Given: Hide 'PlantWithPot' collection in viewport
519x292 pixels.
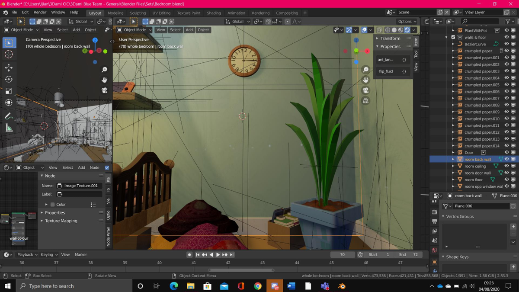Looking at the screenshot, I should 506,30.
